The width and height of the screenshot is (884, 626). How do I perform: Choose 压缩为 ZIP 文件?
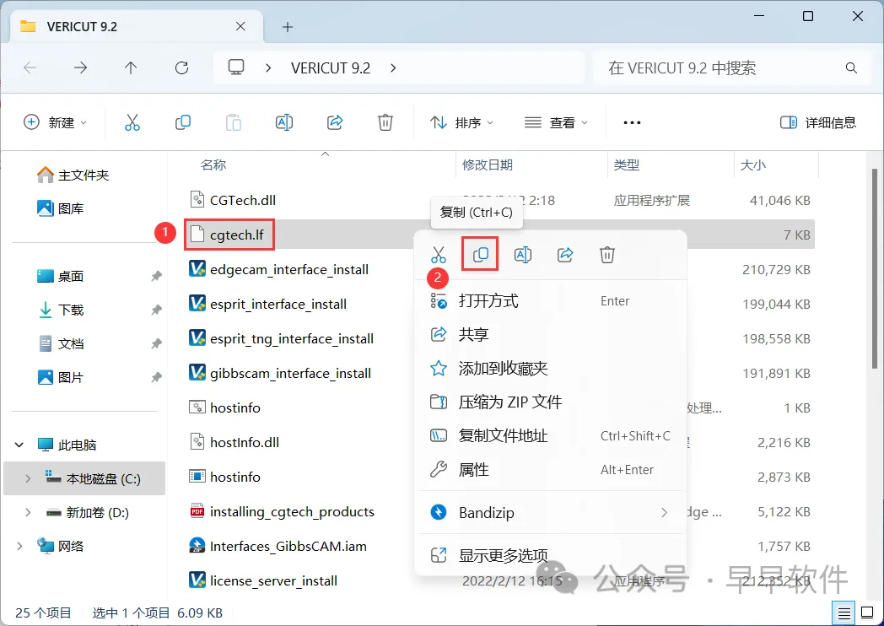(550, 402)
